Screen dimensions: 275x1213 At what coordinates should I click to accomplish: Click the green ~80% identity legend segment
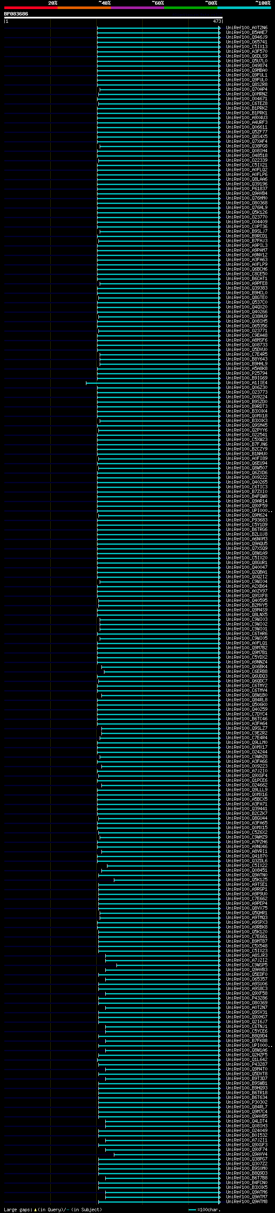pyautogui.click(x=191, y=8)
